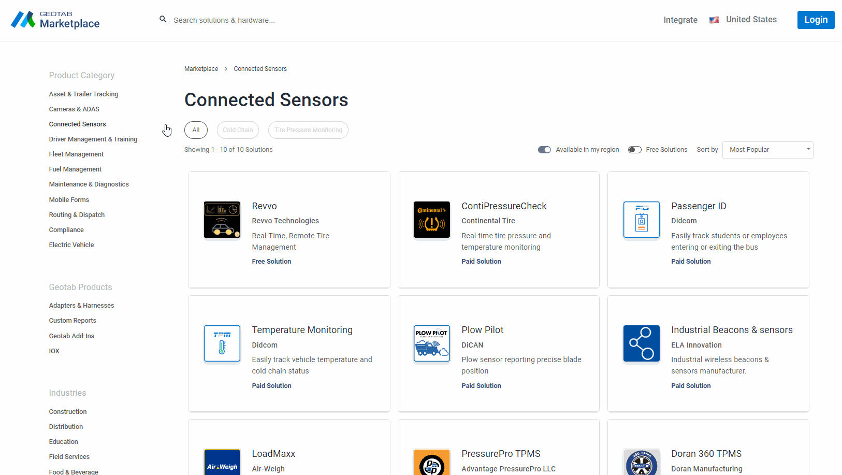Click the Temperature Monitoring thermometer icon
This screenshot has width=842, height=475.
222,343
